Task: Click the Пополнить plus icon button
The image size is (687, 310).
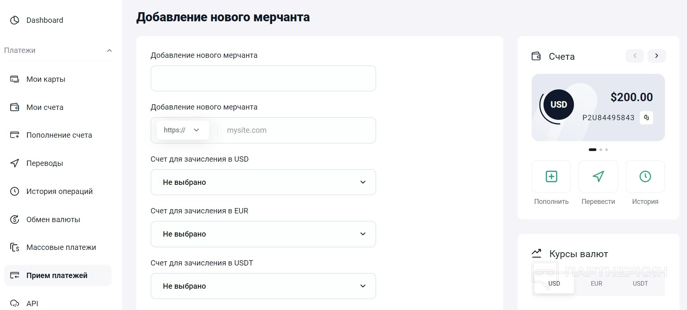Action: pyautogui.click(x=551, y=176)
